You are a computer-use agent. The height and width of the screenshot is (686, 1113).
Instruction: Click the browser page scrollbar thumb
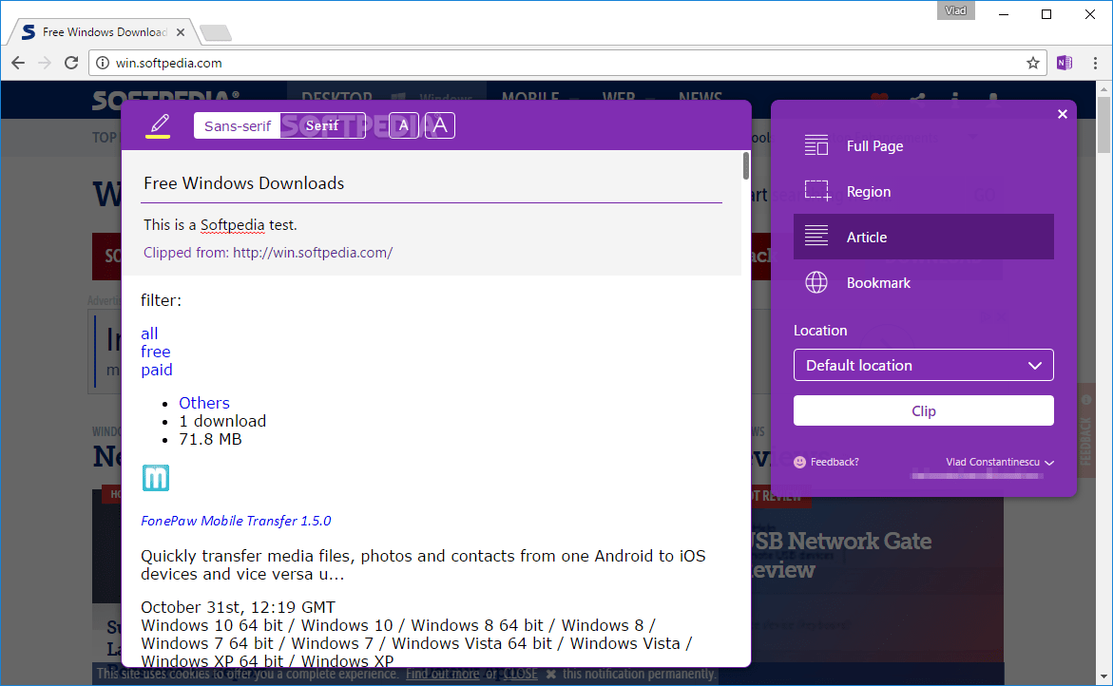[1103, 124]
